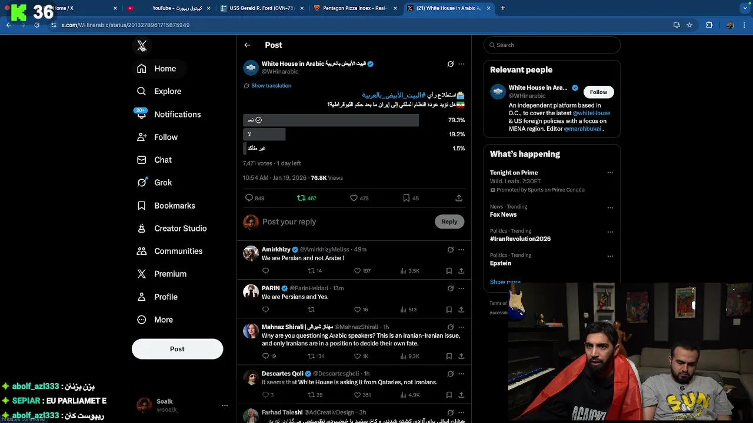
Task: Bookmark Descartes Qoli's reply
Action: pyautogui.click(x=449, y=395)
